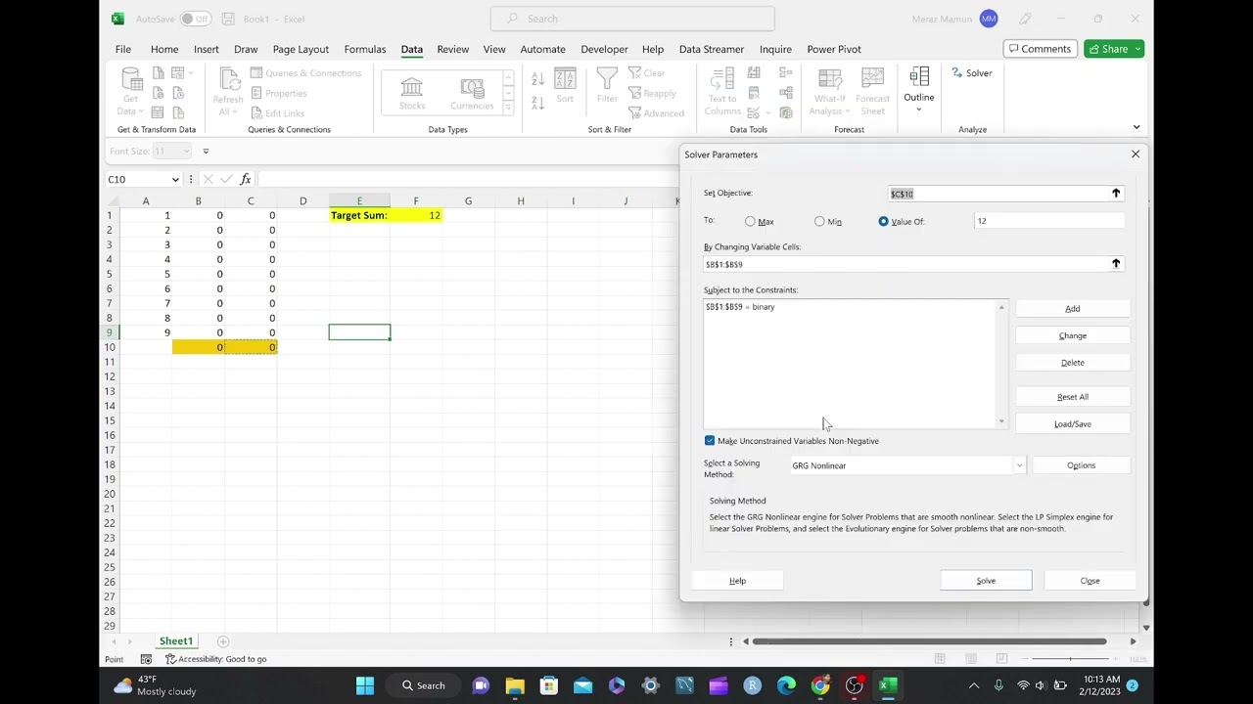Click the Windows Start button
This screenshot has width=1253, height=704.
pyautogui.click(x=365, y=685)
